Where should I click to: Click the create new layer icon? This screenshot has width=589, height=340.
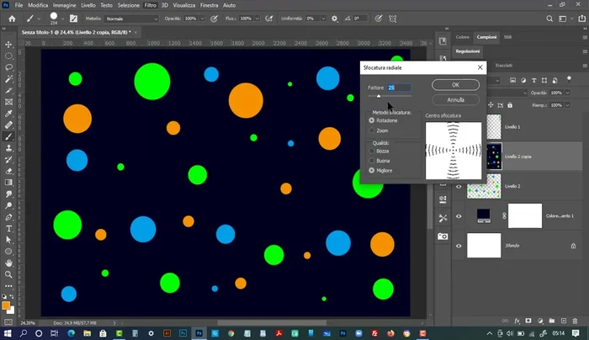(565, 321)
